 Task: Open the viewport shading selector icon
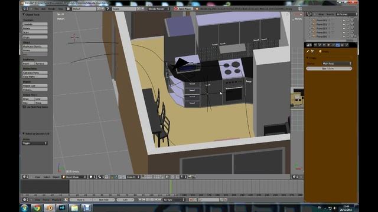[x=92, y=177]
